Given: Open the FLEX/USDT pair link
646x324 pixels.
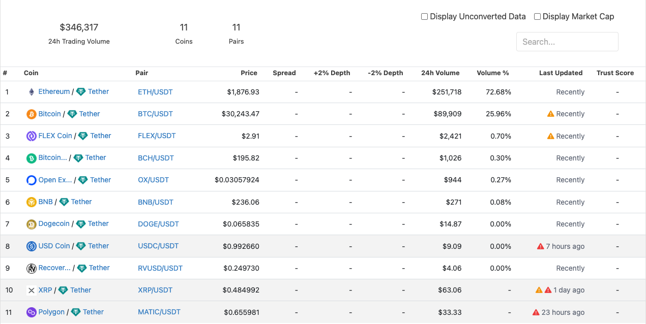Looking at the screenshot, I should (157, 136).
